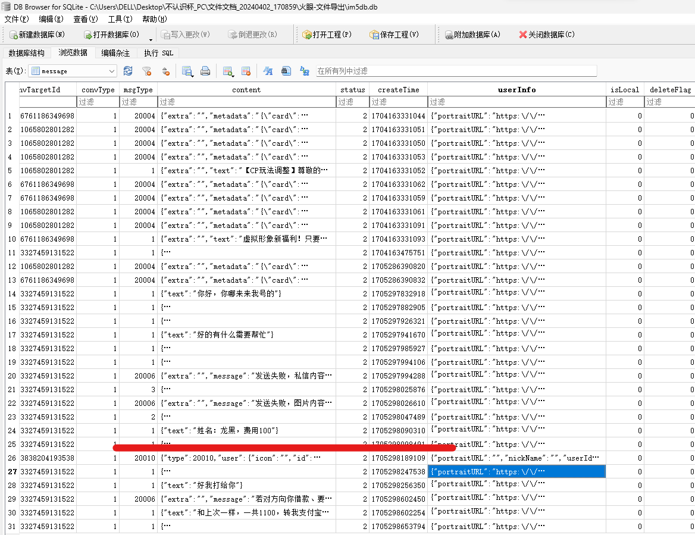This screenshot has width=695, height=535.
Task: Click the 在所有列中过滤 global filter field
Action: [456, 71]
